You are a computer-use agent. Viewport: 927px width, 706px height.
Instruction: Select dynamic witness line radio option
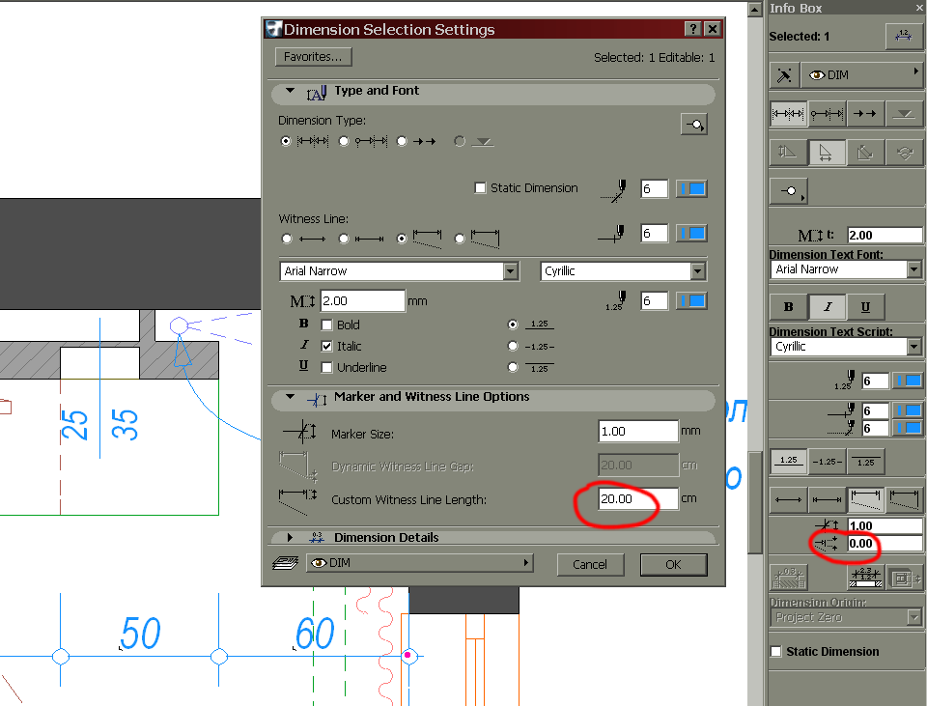coord(460,239)
